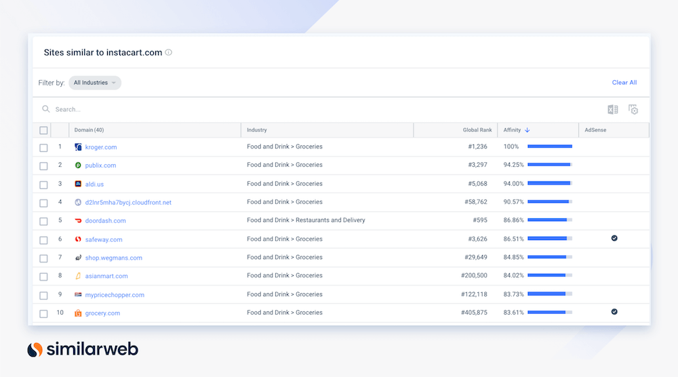Click the Industry column header
The width and height of the screenshot is (678, 377).
coord(257,130)
